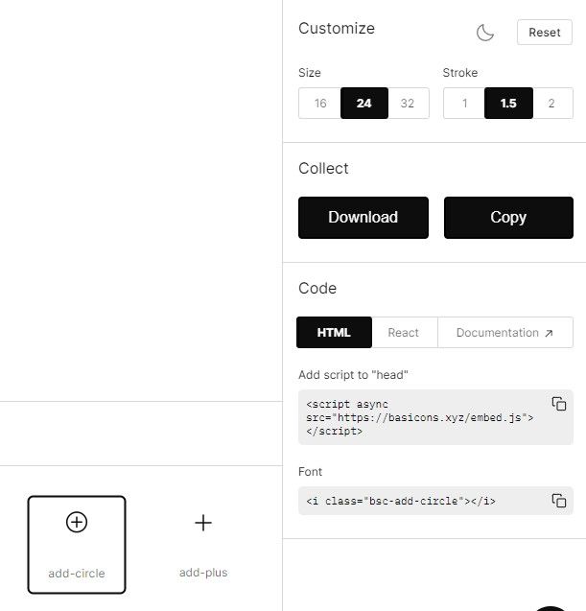Click the Reset button
Image resolution: width=586 pixels, height=611 pixels.
pos(545,33)
